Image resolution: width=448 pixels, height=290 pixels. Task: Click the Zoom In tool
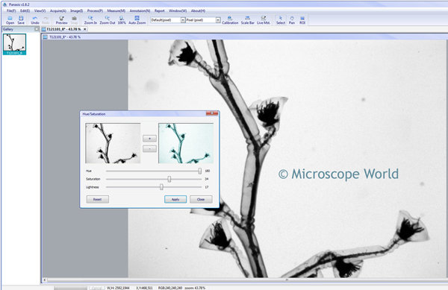(90, 20)
